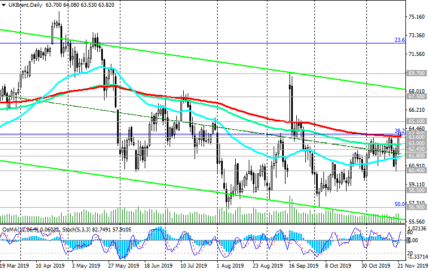Select the 56.900 horizontal level tag

click(x=416, y=207)
